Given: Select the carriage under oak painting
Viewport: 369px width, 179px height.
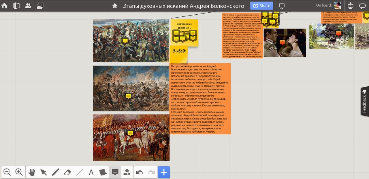Looking at the screenshot, I should [332, 36].
